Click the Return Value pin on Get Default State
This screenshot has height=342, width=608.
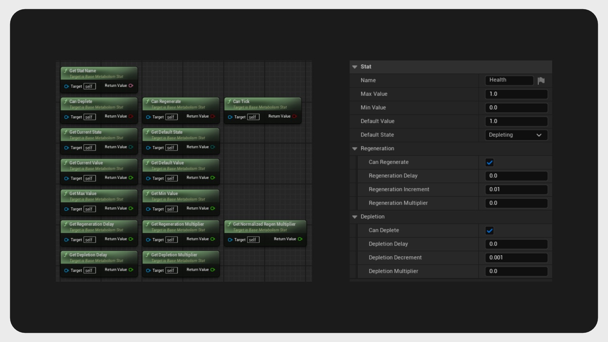pos(212,147)
